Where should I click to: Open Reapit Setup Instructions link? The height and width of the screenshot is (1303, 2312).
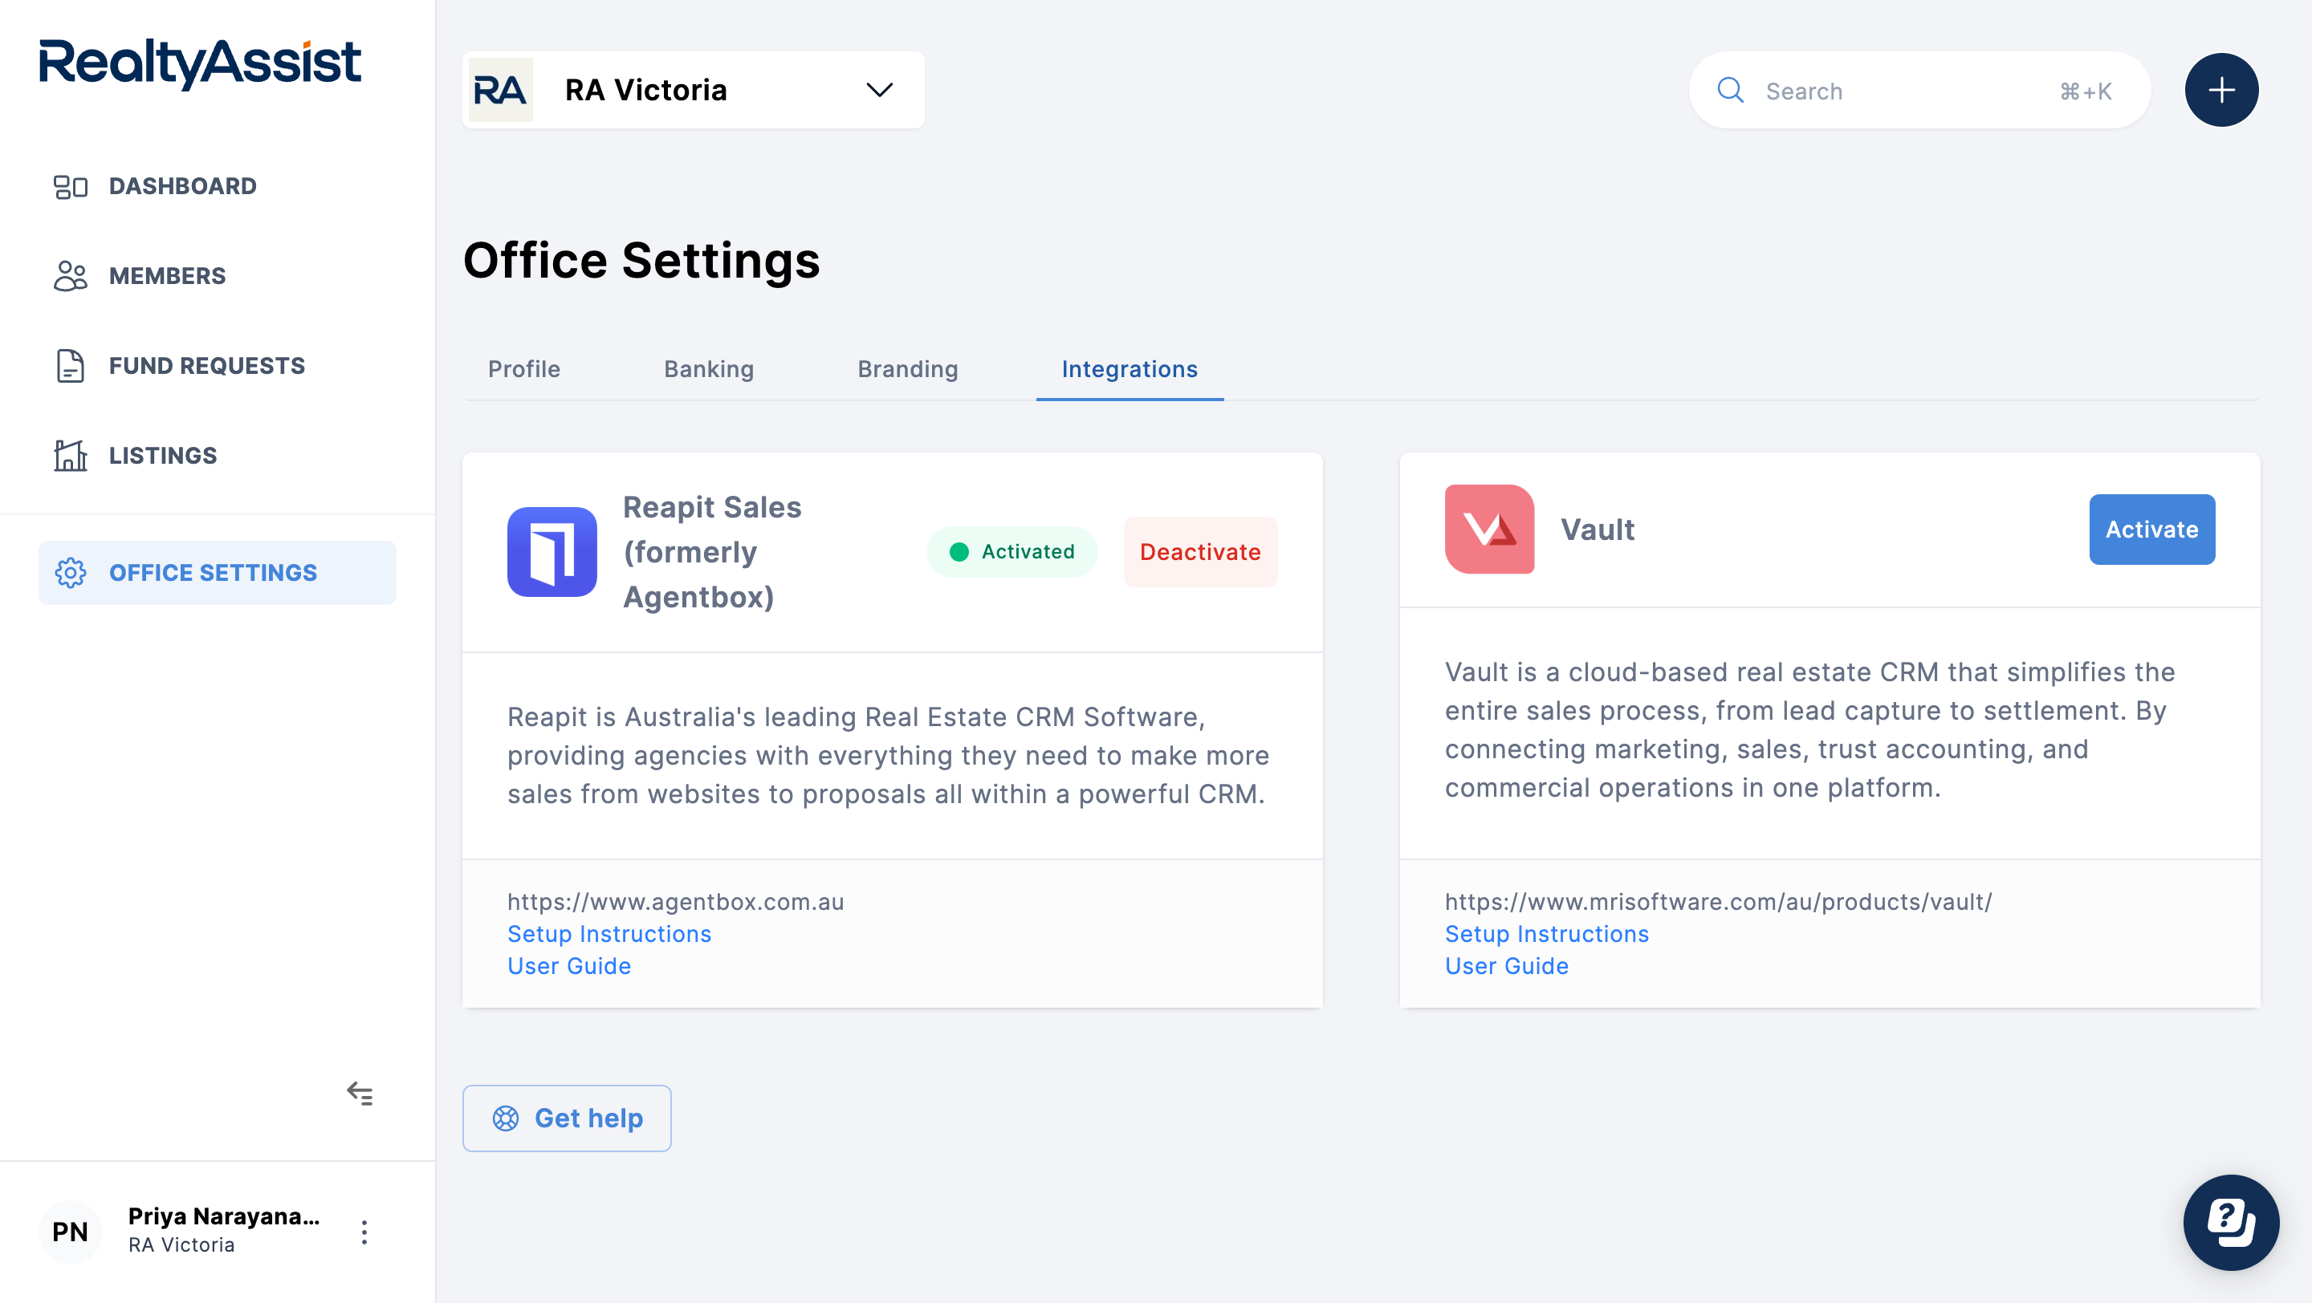[x=609, y=935]
